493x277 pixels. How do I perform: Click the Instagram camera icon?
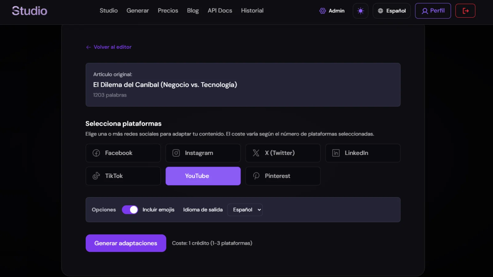tap(176, 153)
